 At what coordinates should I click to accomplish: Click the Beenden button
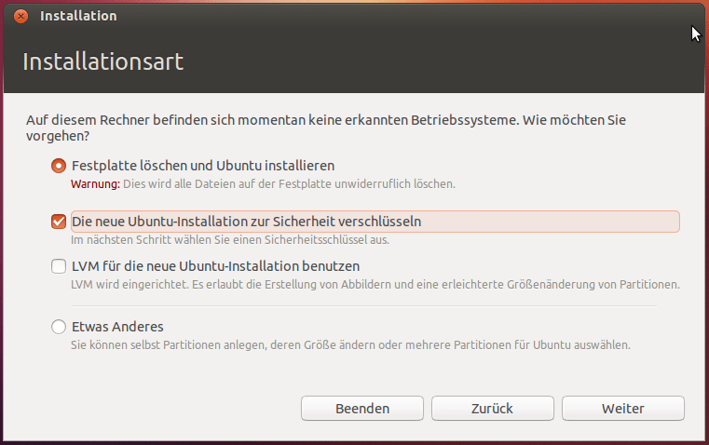tap(362, 409)
